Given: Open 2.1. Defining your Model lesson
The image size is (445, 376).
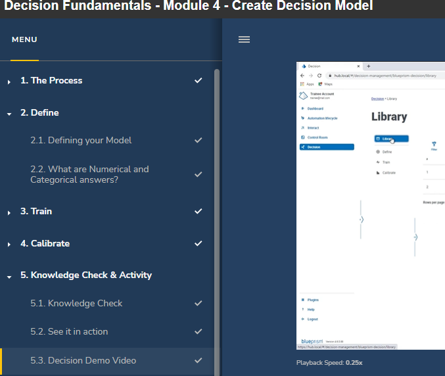Looking at the screenshot, I should tap(81, 140).
